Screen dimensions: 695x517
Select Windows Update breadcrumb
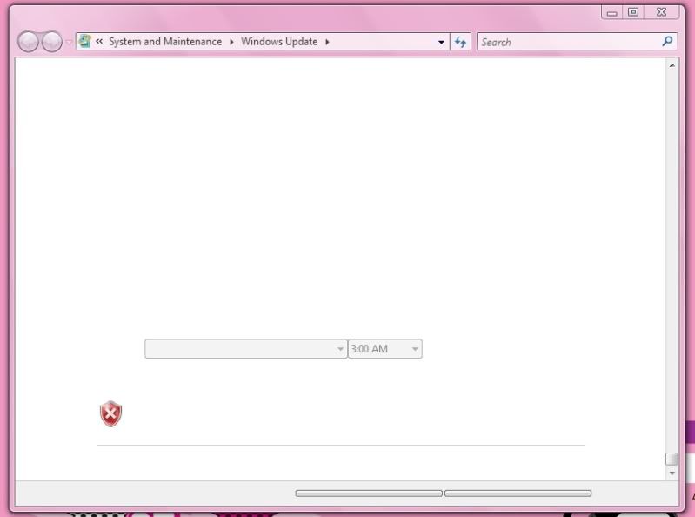279,42
